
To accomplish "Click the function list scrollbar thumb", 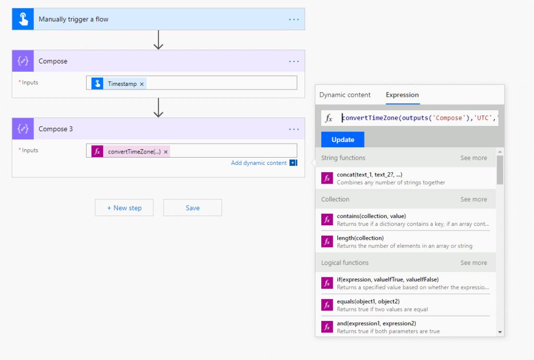I will pyautogui.click(x=500, y=170).
